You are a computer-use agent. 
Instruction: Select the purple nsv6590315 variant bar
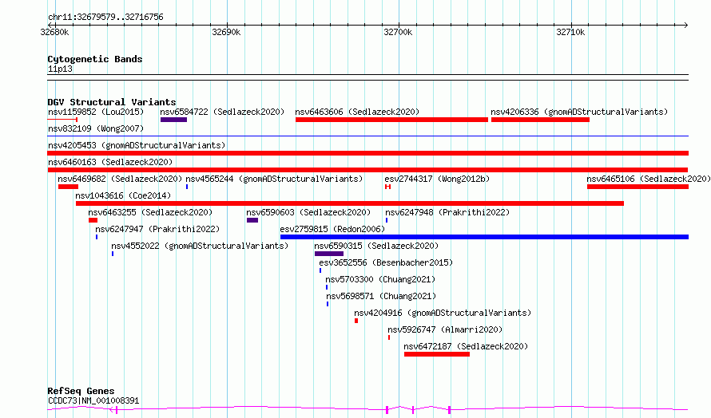coord(329,254)
